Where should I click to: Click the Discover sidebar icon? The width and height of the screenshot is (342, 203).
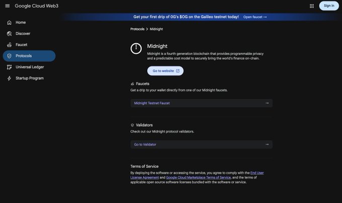click(x=9, y=34)
